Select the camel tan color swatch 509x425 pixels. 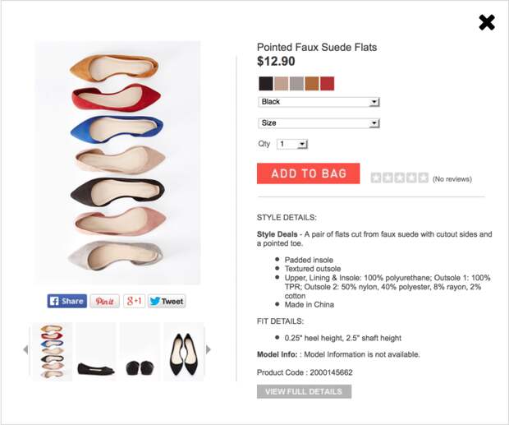312,84
